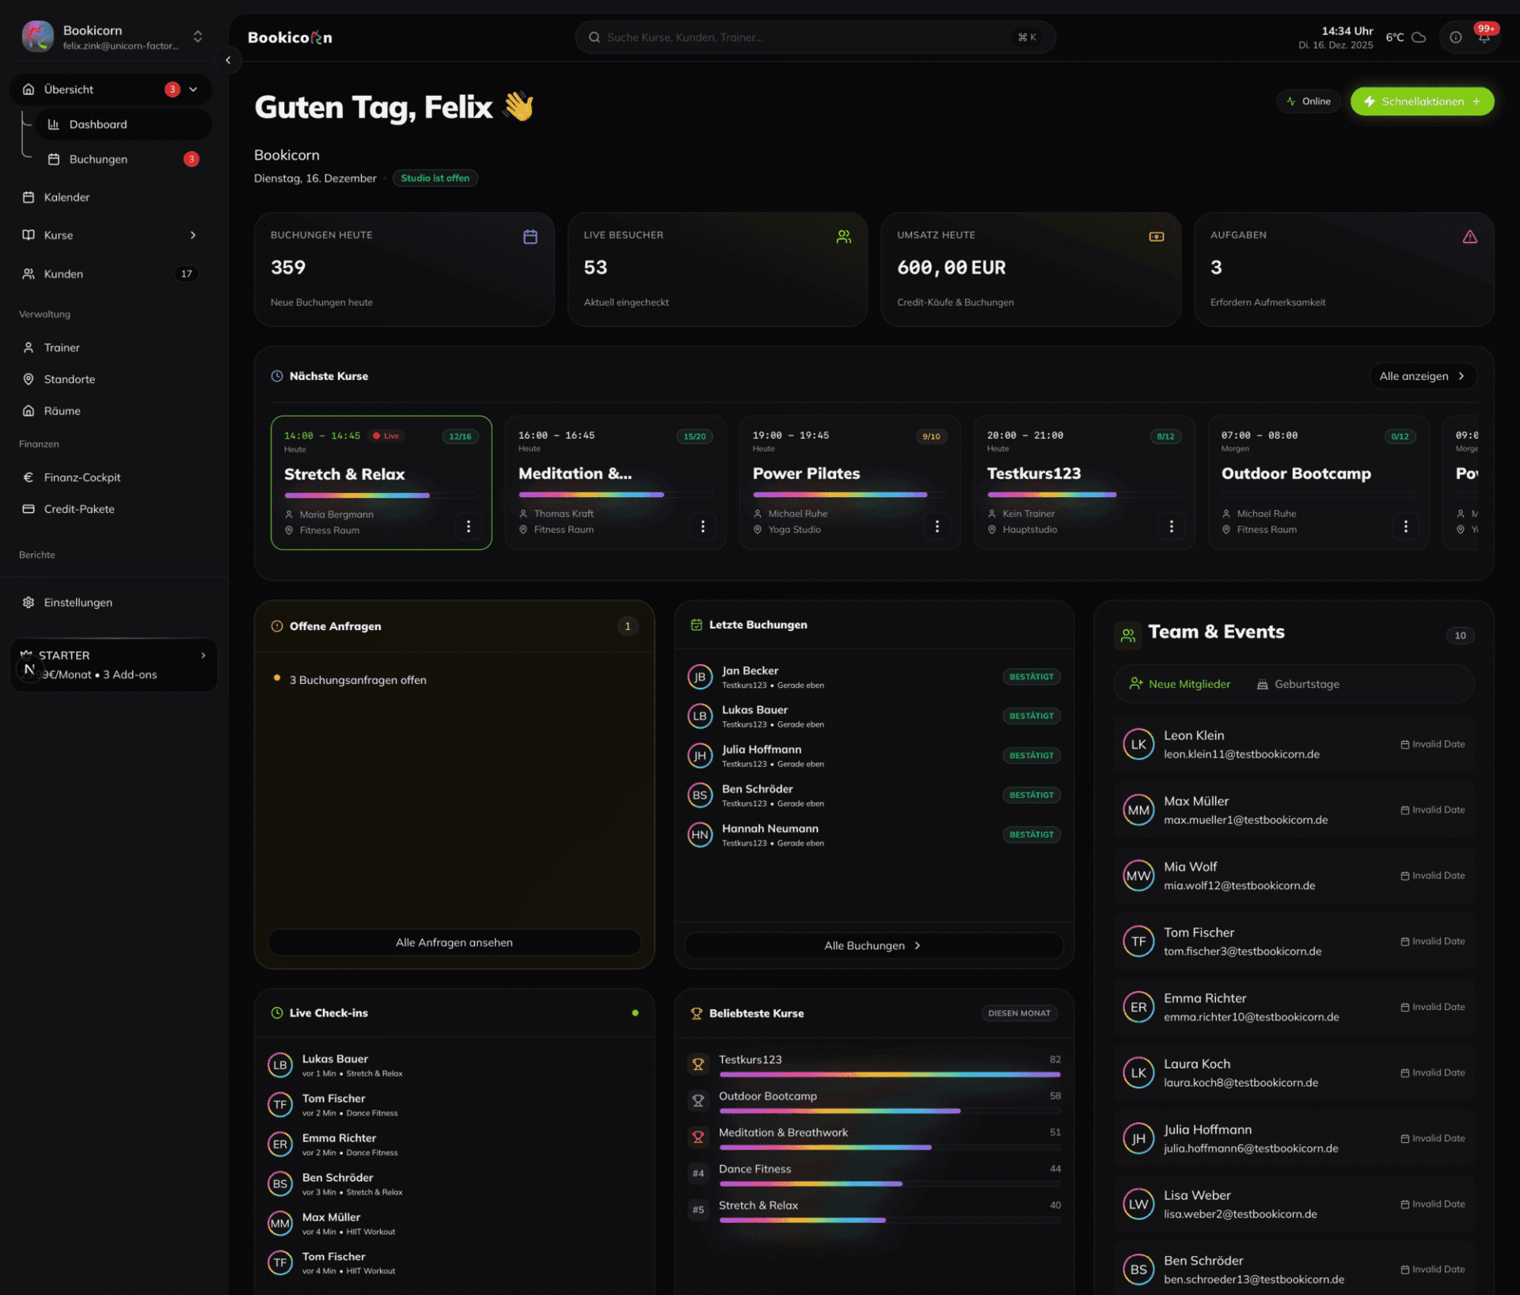Click the Schnellaktionen button

tap(1421, 101)
